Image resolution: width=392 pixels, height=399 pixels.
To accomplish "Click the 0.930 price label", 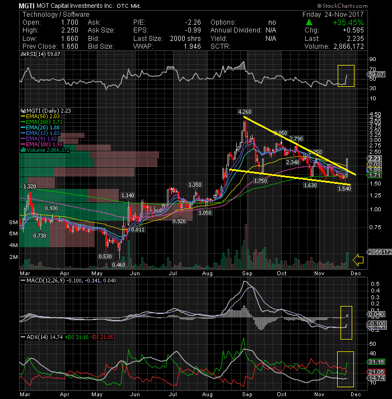I will [52, 208].
